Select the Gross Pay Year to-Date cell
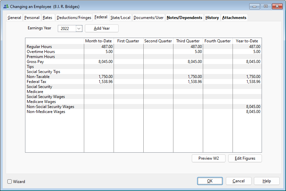The height and width of the screenshot is (191, 286). coord(247,62)
